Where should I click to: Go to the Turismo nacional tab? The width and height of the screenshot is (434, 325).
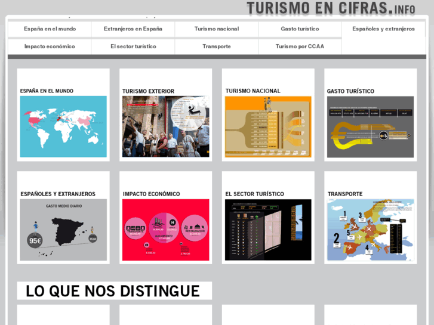click(x=217, y=29)
